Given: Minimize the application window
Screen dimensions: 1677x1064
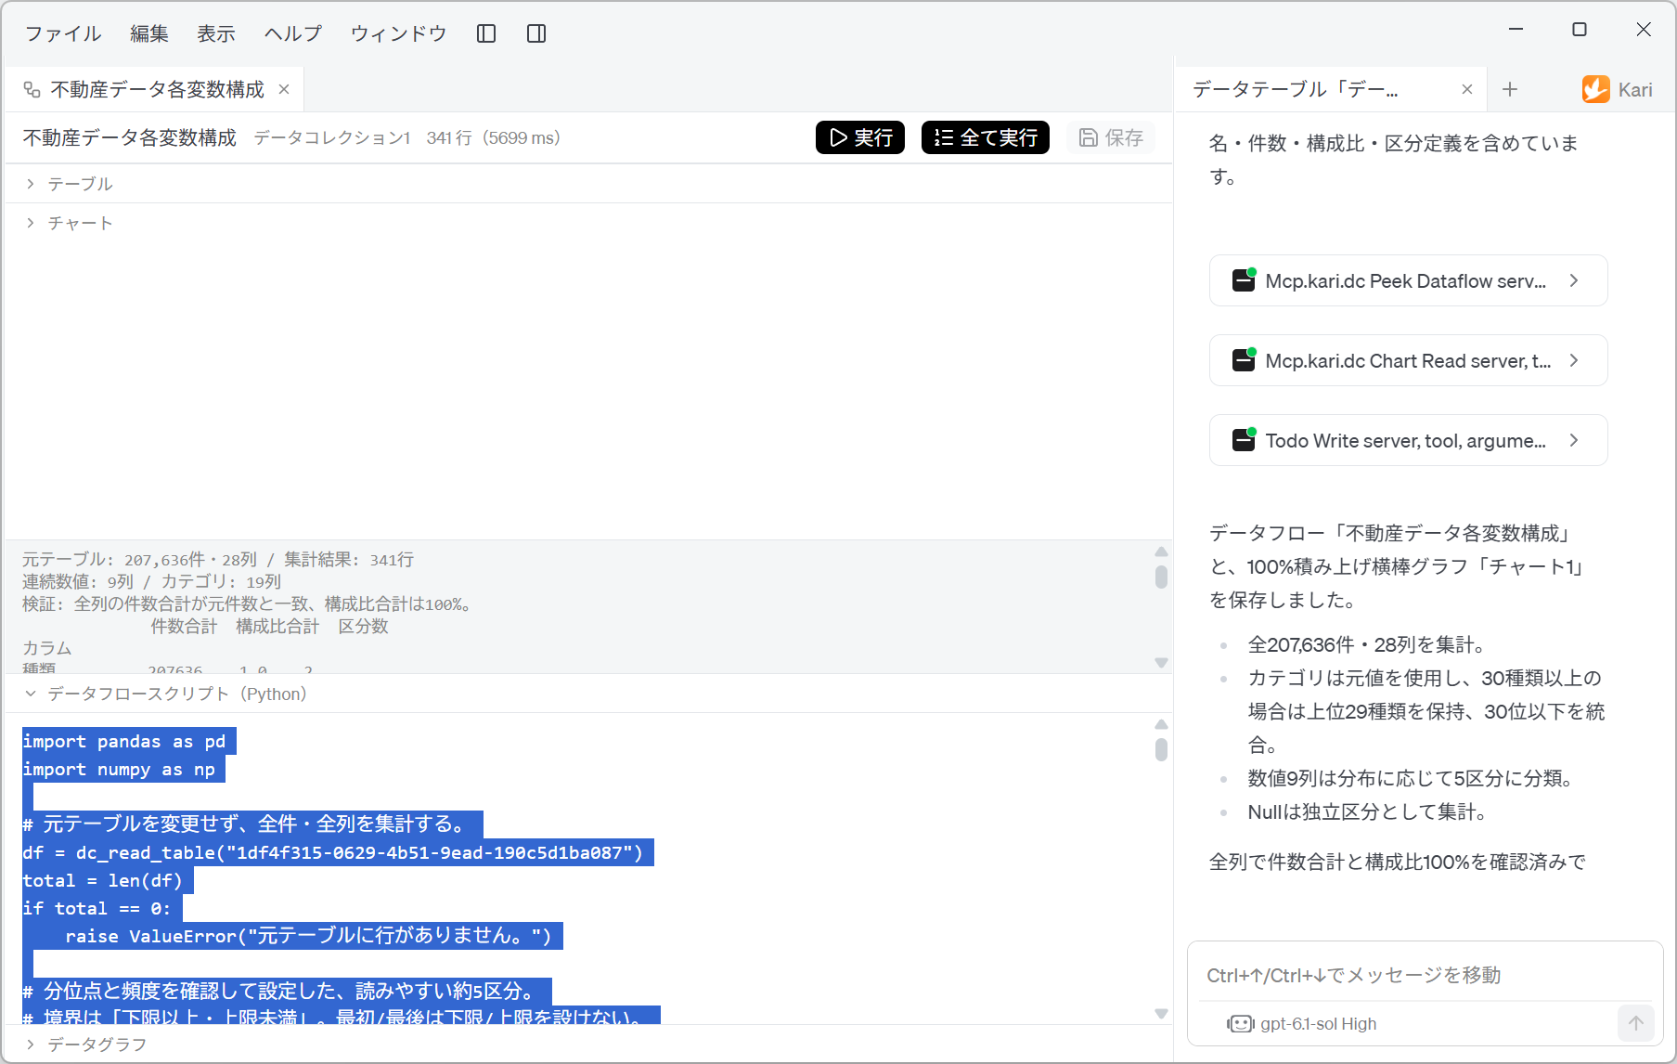Looking at the screenshot, I should (1516, 29).
